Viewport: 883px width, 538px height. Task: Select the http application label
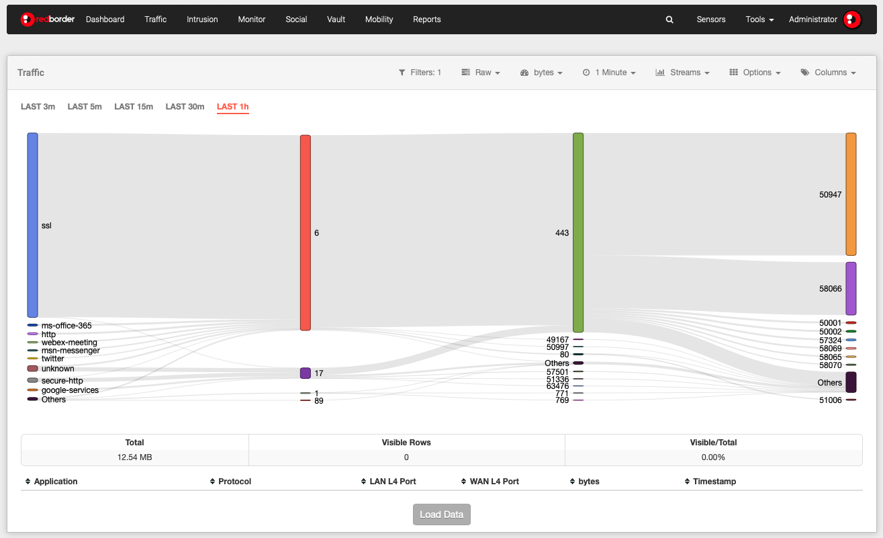pyautogui.click(x=48, y=334)
